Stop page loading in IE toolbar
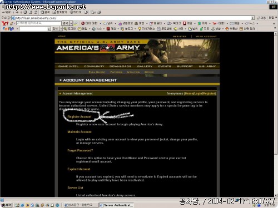The width and height of the screenshot is (278, 208). point(26,12)
